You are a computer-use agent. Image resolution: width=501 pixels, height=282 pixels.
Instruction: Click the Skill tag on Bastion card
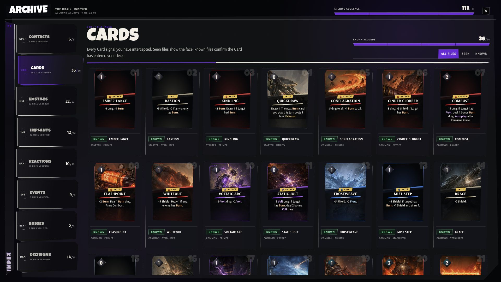click(x=172, y=97)
